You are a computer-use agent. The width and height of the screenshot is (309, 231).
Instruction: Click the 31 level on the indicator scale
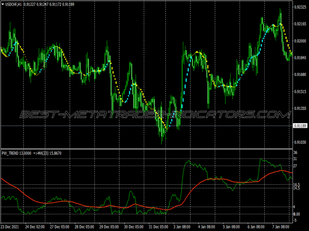295,159
